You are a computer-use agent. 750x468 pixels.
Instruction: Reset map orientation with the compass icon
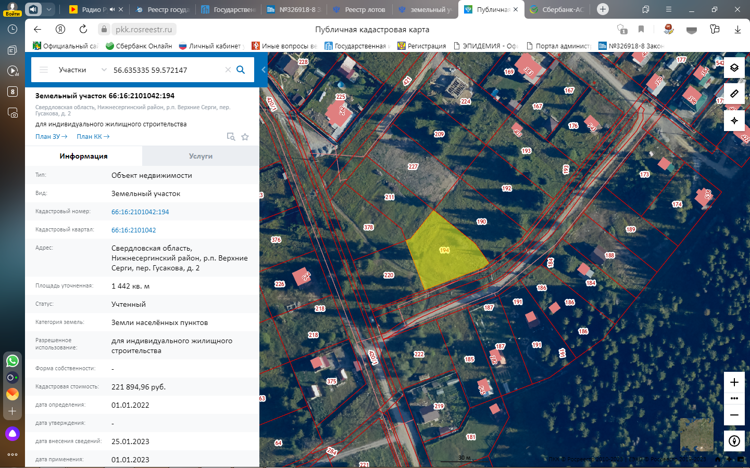tap(734, 441)
